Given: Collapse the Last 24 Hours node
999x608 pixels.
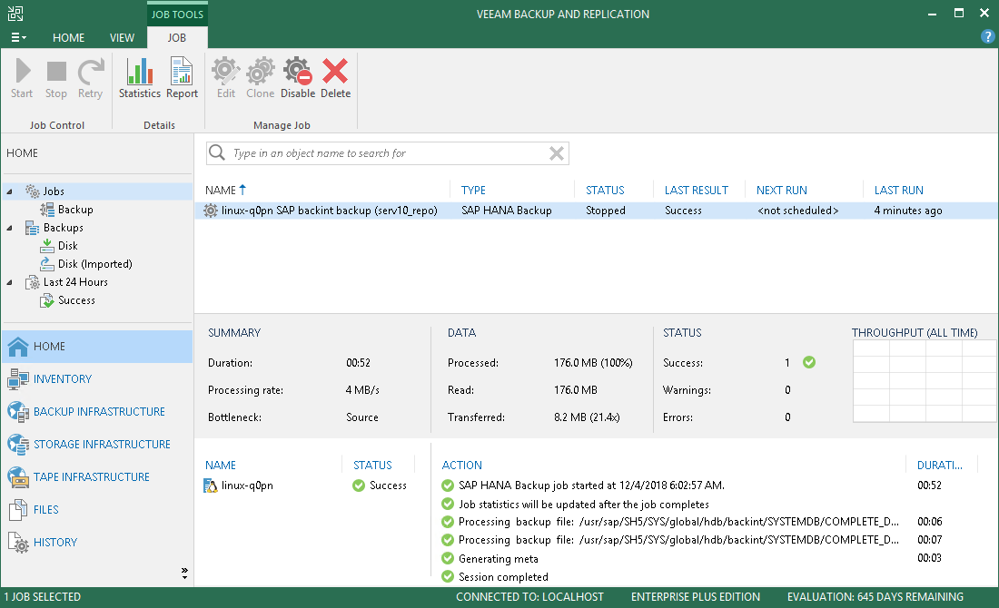Looking at the screenshot, I should click(7, 281).
